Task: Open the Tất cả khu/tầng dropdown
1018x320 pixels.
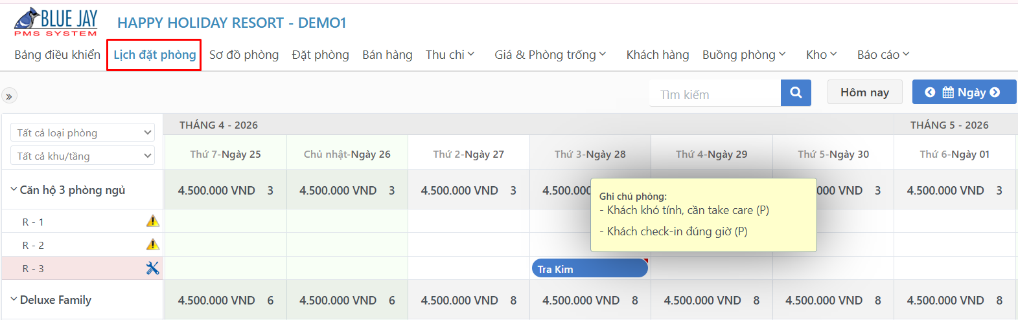Action: click(x=82, y=156)
